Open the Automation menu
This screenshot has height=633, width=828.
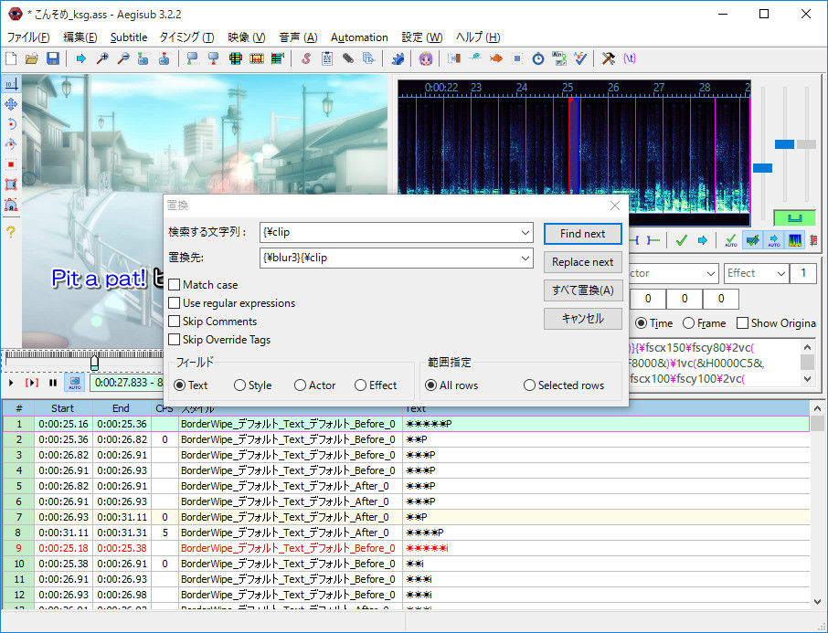359,37
